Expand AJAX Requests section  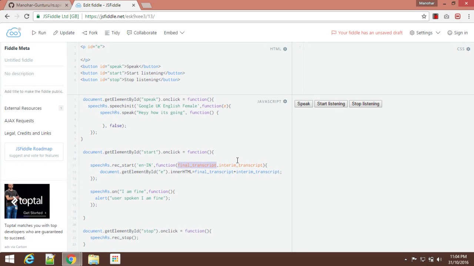(19, 121)
